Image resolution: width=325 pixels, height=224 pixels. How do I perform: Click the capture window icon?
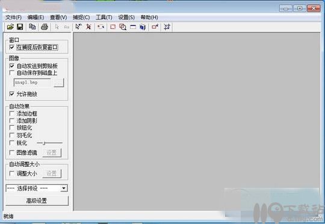point(133,27)
